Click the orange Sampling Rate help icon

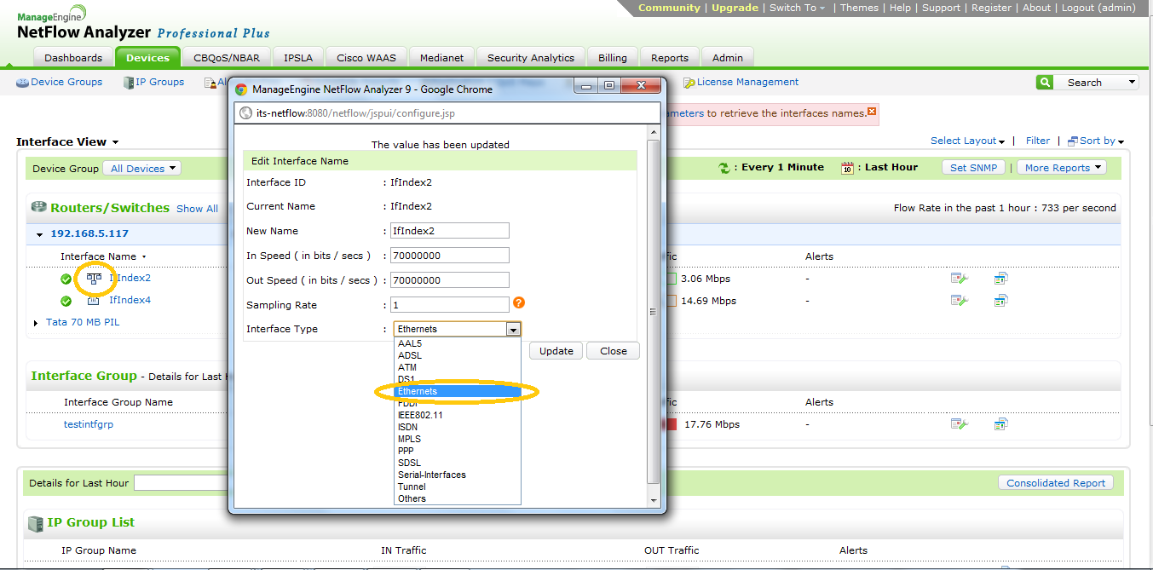[518, 302]
